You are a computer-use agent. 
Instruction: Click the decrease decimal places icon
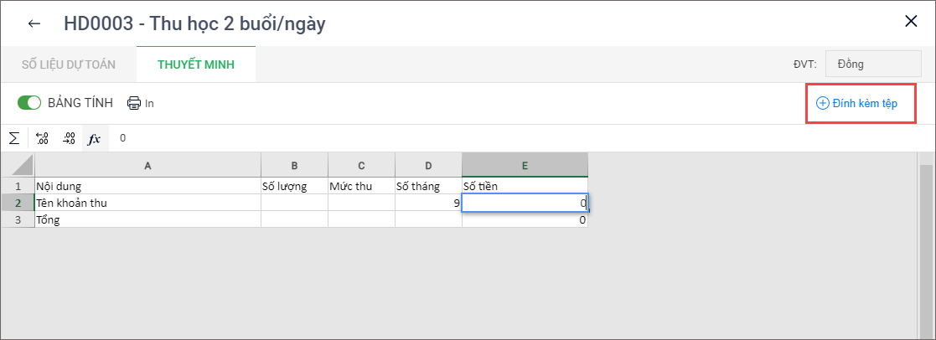coord(70,138)
